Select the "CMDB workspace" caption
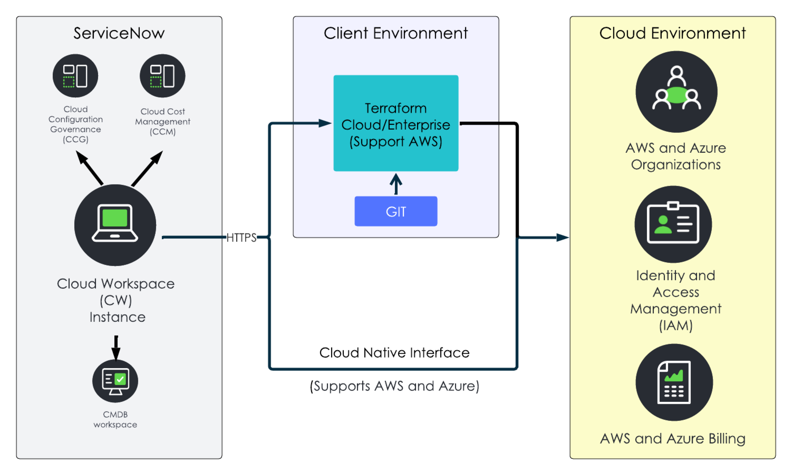The height and width of the screenshot is (474, 793). click(x=115, y=419)
